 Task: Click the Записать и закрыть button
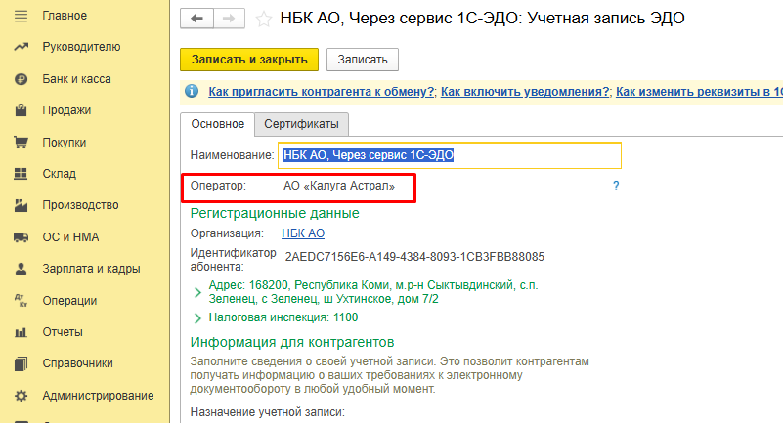[249, 60]
